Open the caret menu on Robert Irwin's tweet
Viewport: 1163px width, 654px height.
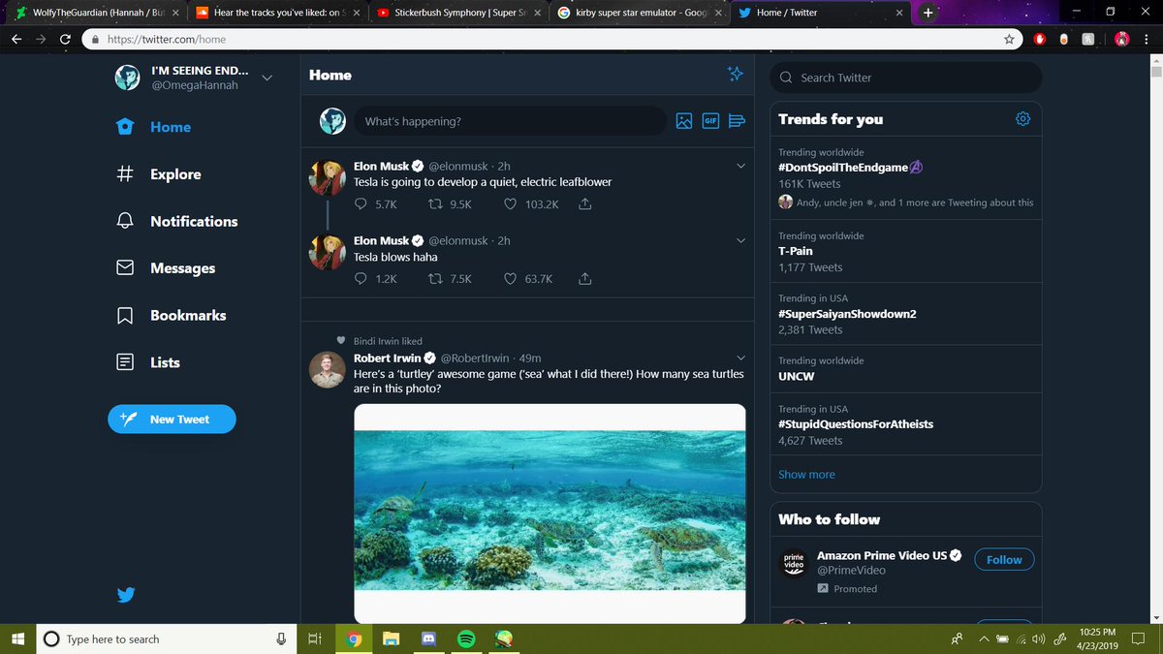[x=740, y=357]
